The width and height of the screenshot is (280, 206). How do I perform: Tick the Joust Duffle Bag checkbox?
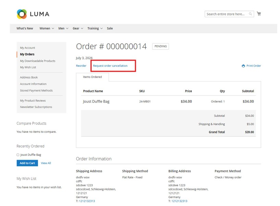(x=18, y=155)
